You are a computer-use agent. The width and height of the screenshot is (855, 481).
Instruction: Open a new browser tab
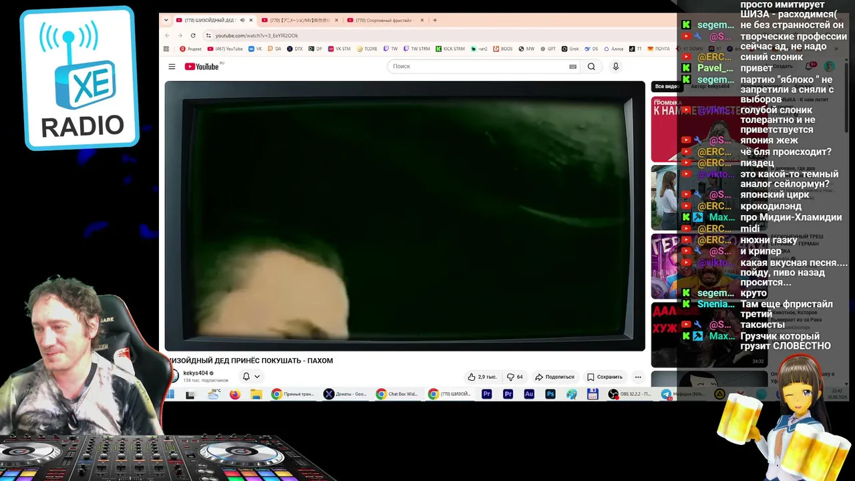(x=435, y=20)
